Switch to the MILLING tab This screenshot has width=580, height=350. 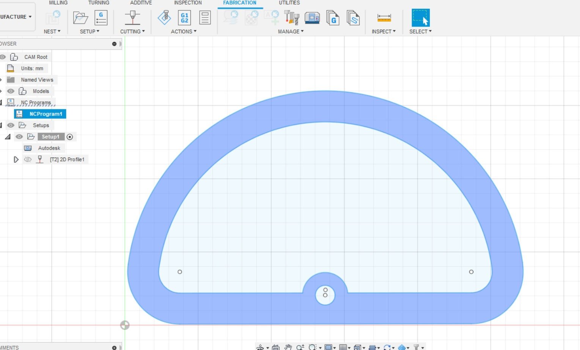click(x=58, y=3)
